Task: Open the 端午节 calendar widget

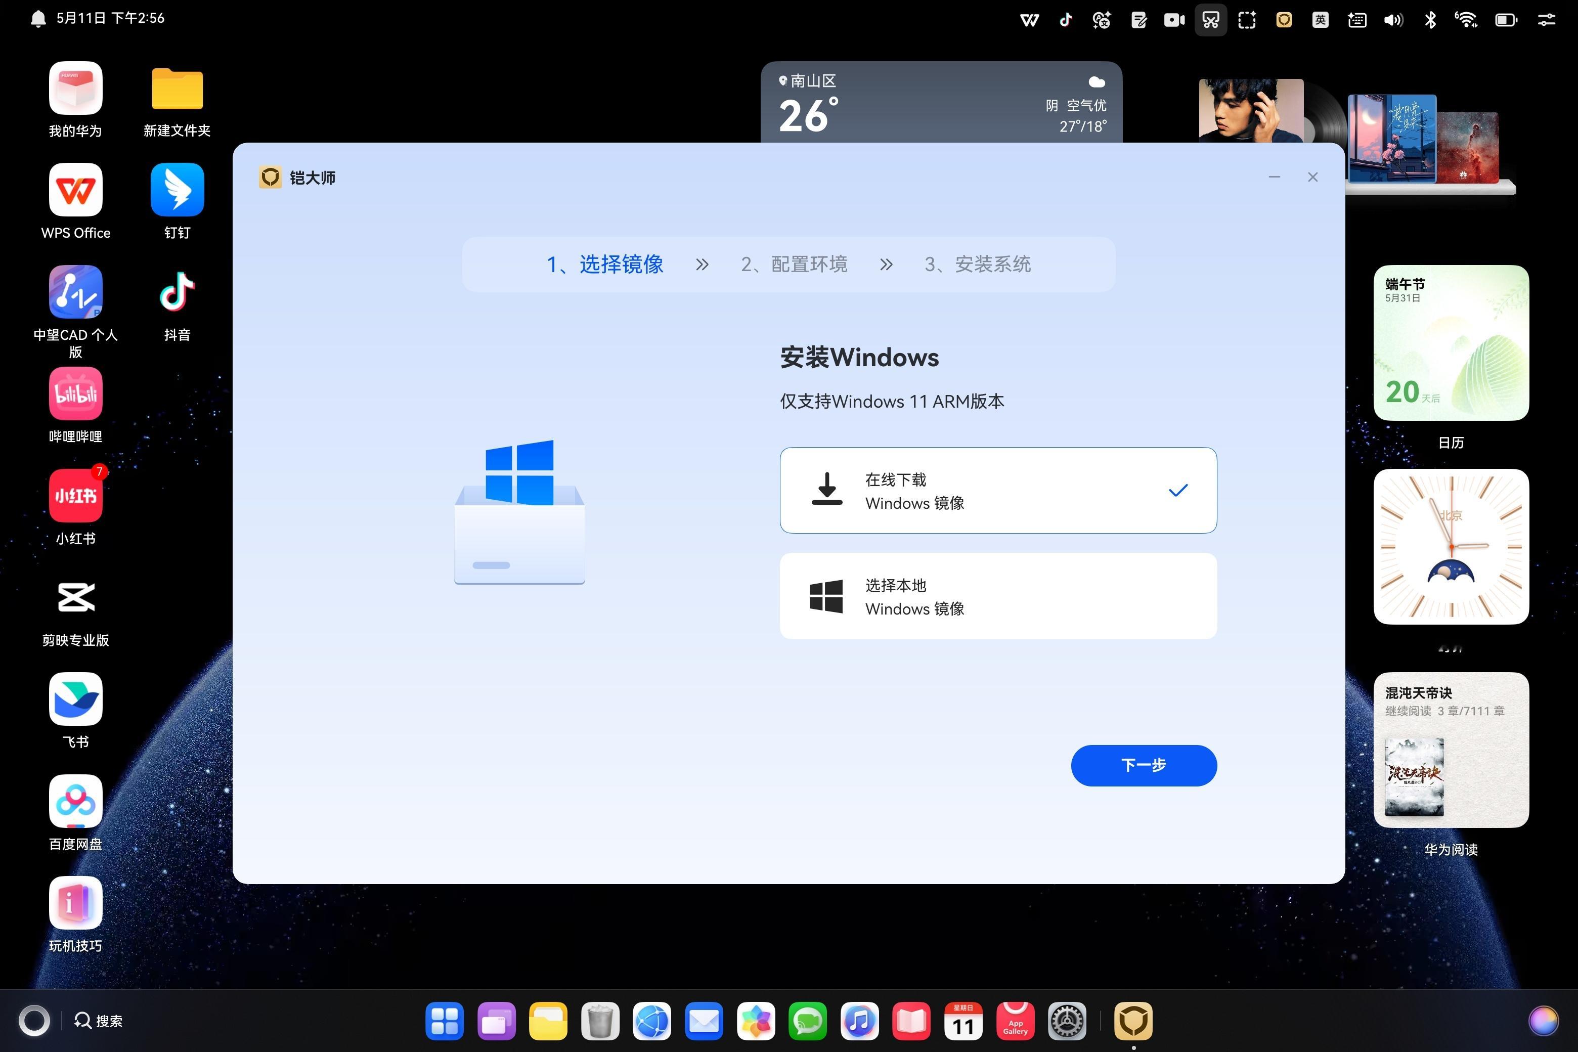Action: coord(1451,343)
